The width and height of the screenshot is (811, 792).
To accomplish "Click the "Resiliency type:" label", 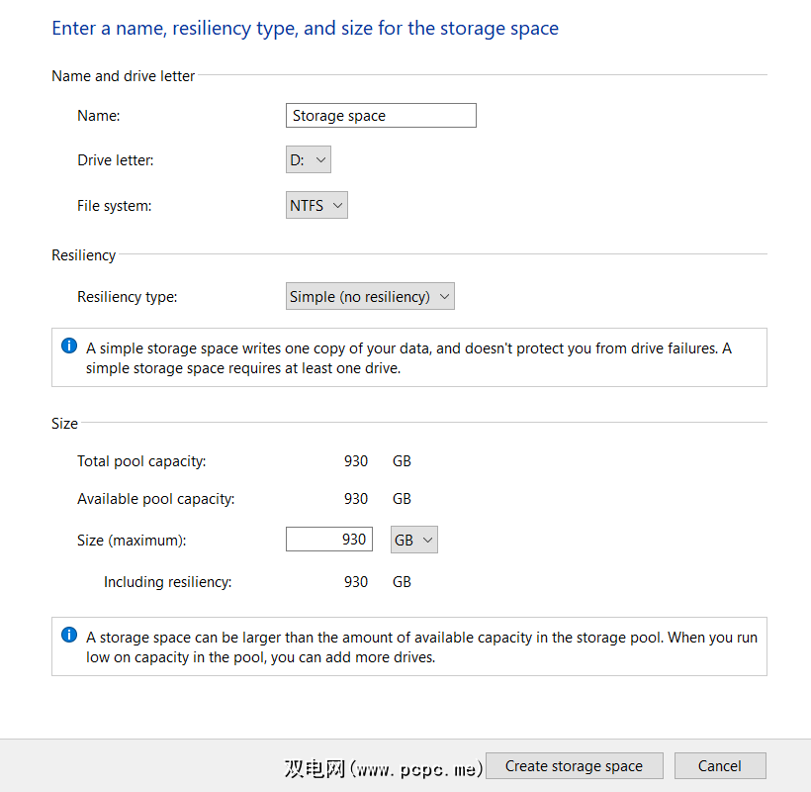I will coord(128,297).
